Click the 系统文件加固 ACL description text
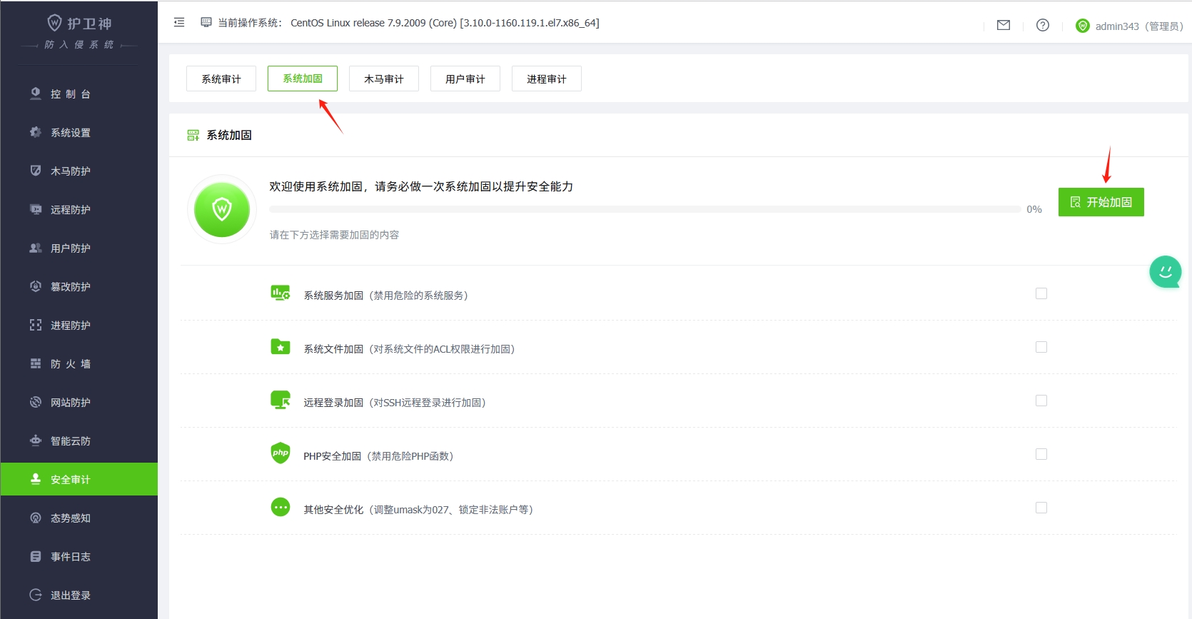Viewport: 1192px width, 619px height. pos(409,349)
